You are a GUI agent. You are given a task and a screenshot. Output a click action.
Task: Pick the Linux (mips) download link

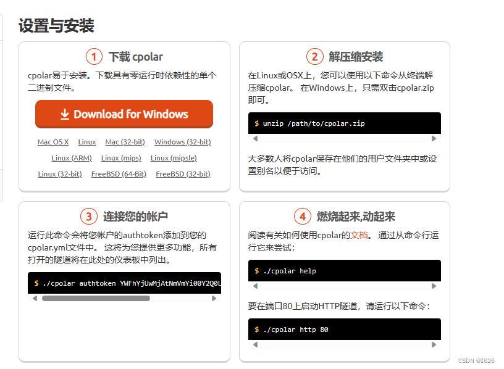point(121,158)
